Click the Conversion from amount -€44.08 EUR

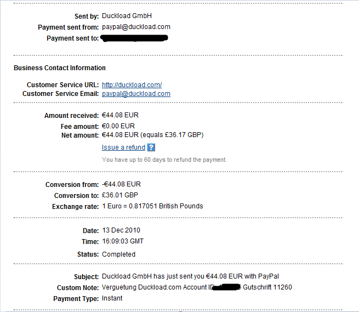click(x=121, y=185)
